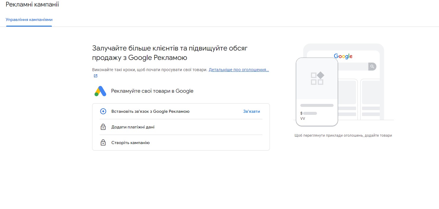The height and width of the screenshot is (209, 439).
Task: Click the magnifier search icon in the preview
Action: (x=372, y=66)
